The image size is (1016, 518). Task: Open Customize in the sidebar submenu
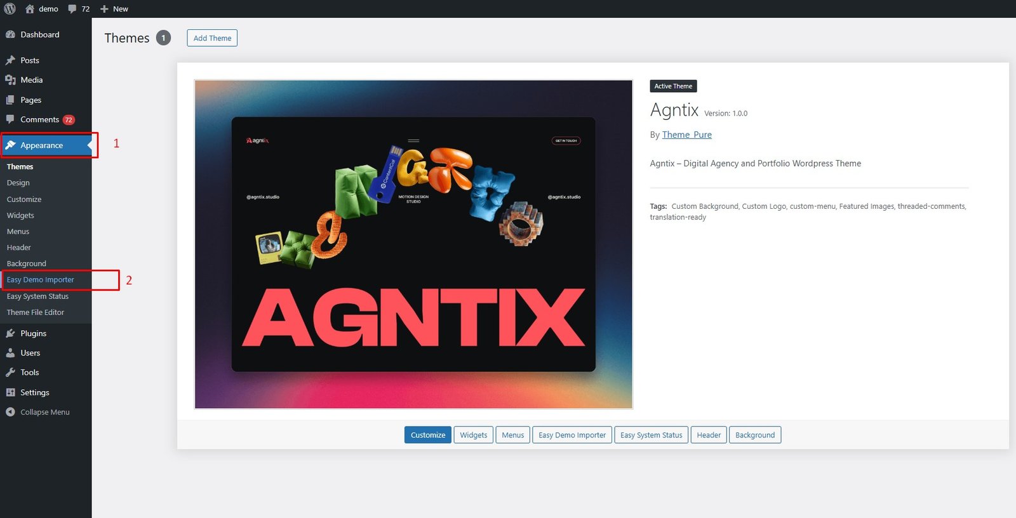point(24,199)
